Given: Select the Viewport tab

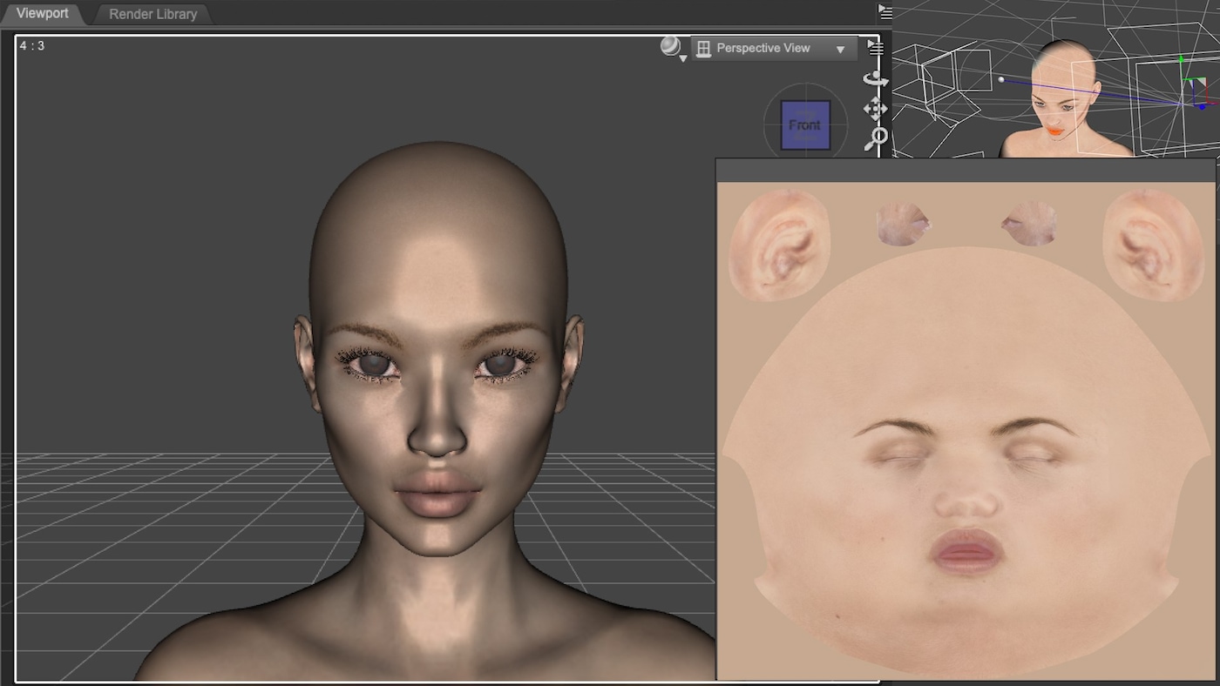Looking at the screenshot, I should pyautogui.click(x=44, y=13).
